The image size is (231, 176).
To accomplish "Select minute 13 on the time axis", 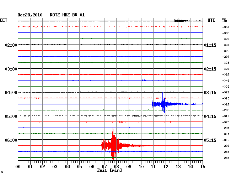I will [178, 166].
